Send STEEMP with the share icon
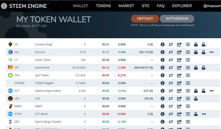The height and width of the screenshot is (129, 221). click(179, 83)
